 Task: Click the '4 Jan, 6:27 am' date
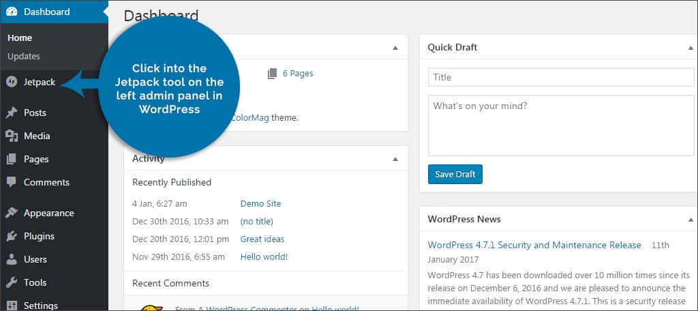[160, 204]
